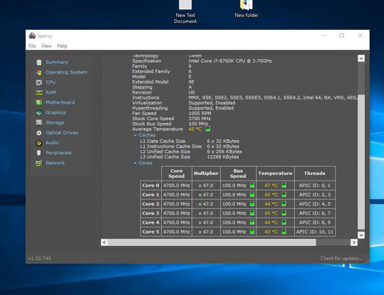Screen dimensions: 384x295
Task: Open the Summary section icon
Action: 39,62
